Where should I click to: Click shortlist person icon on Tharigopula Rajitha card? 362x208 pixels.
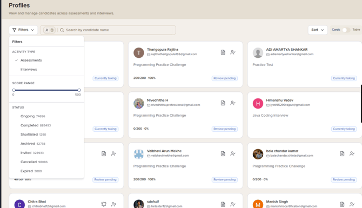pyautogui.click(x=233, y=52)
